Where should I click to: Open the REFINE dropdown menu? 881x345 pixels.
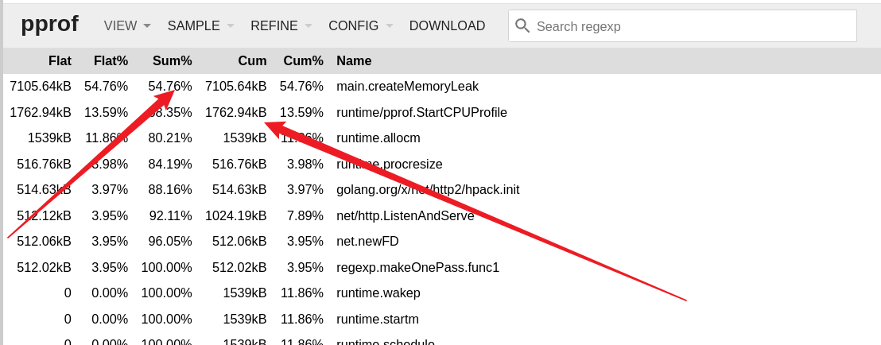coord(281,25)
